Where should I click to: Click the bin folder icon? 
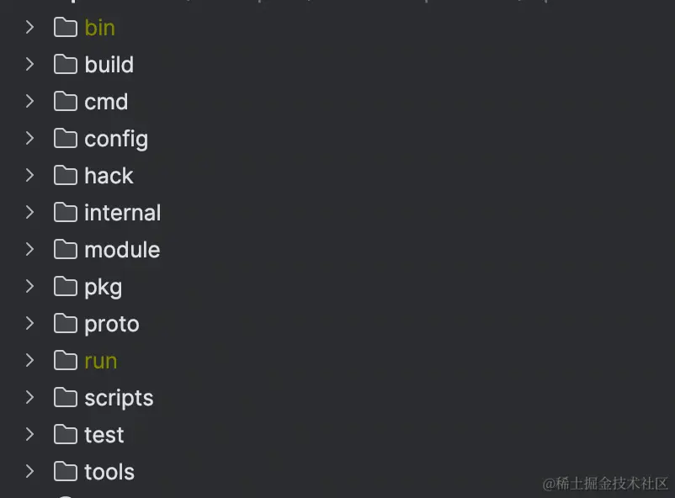coord(66,28)
